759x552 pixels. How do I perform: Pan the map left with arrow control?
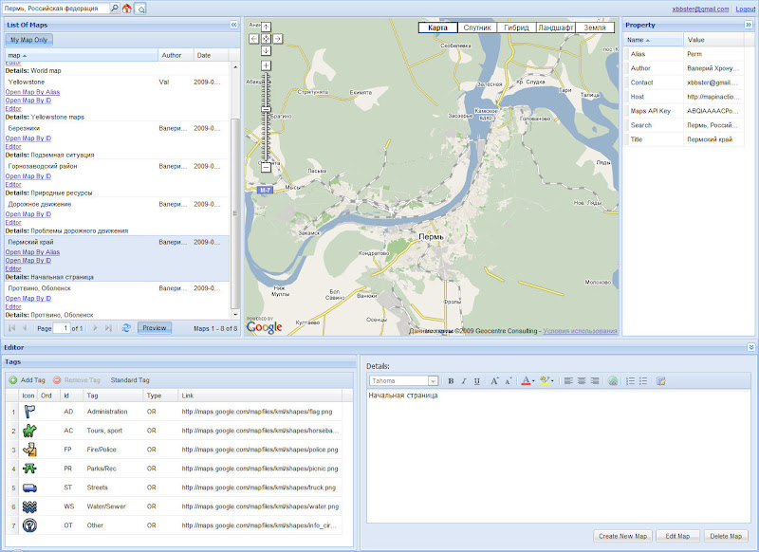[x=254, y=39]
